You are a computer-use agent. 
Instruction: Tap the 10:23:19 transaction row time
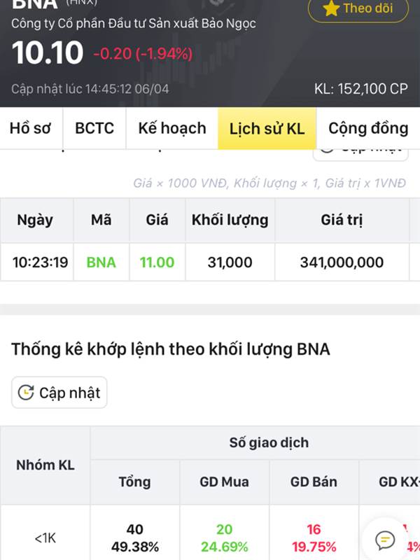pos(40,262)
